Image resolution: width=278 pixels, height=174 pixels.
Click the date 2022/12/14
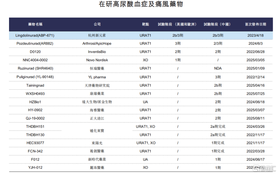click(x=256, y=77)
